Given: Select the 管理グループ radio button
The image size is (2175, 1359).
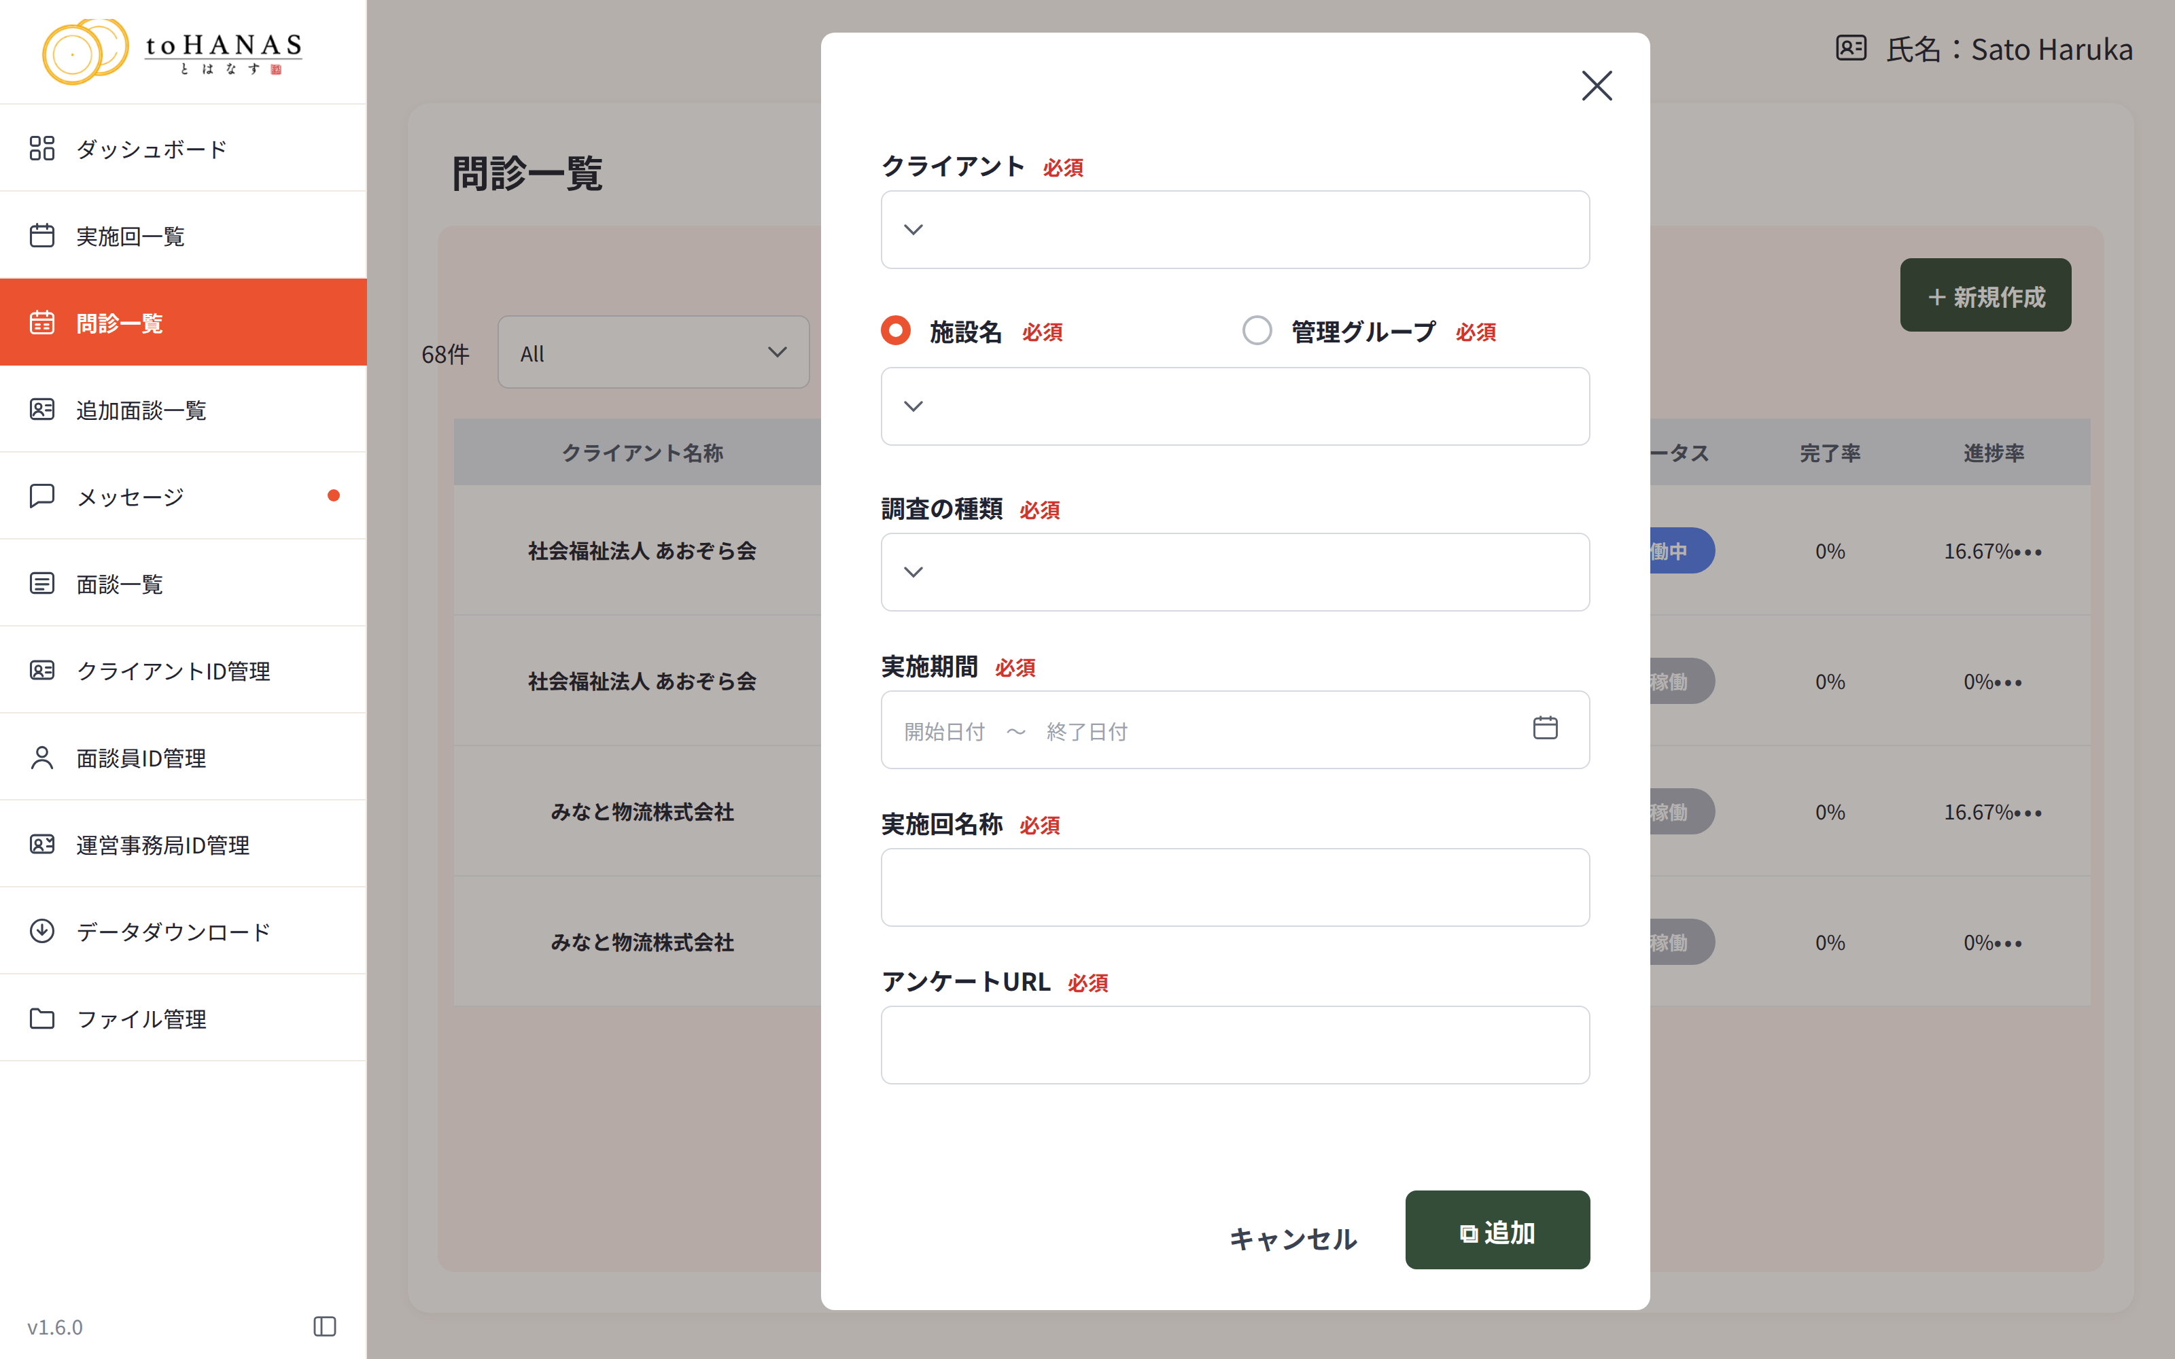Looking at the screenshot, I should pos(1257,331).
